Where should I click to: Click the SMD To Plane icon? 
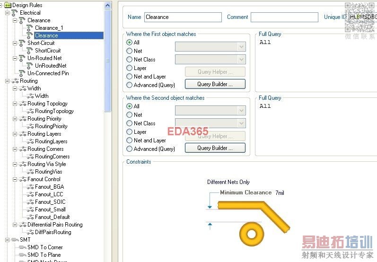[x=23, y=255]
